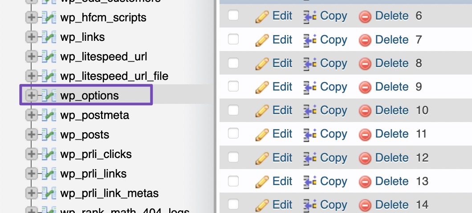Open the wp_prli_clicks table
The image size is (472, 213).
pos(96,154)
